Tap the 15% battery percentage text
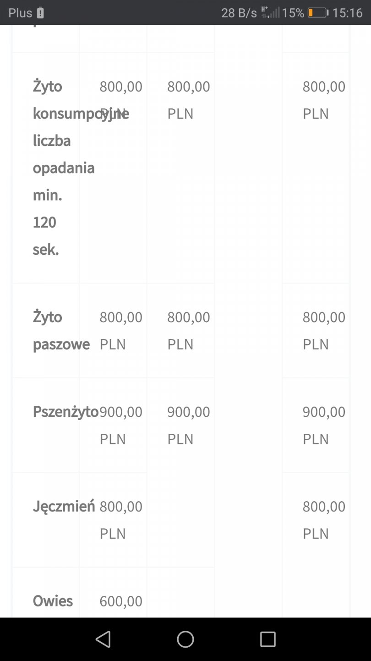This screenshot has width=371, height=661. pyautogui.click(x=293, y=13)
